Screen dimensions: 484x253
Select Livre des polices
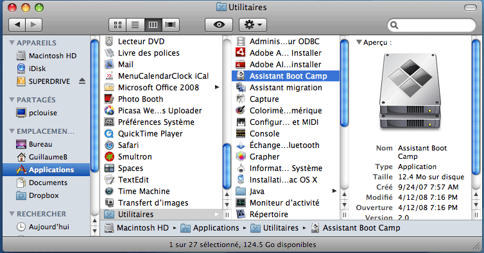[161, 53]
